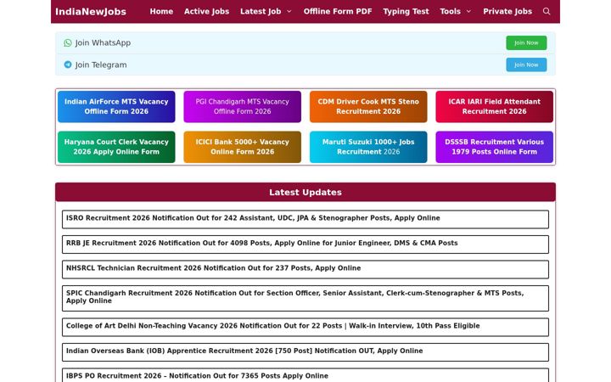This screenshot has height=382, width=611.
Task: Open College of Art Delhi vacancy link
Action: (272, 326)
